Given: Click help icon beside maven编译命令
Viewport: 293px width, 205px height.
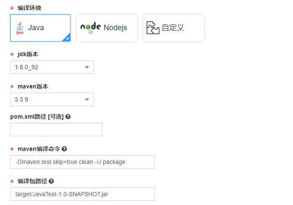Looking at the screenshot, I should pyautogui.click(x=64, y=149).
